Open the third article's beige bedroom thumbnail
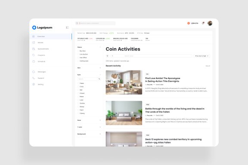The height and width of the screenshot is (165, 248). [124, 139]
